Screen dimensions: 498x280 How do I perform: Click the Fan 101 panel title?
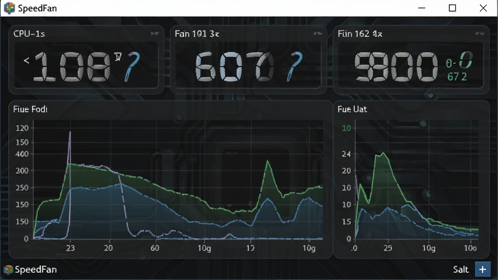[x=197, y=34]
